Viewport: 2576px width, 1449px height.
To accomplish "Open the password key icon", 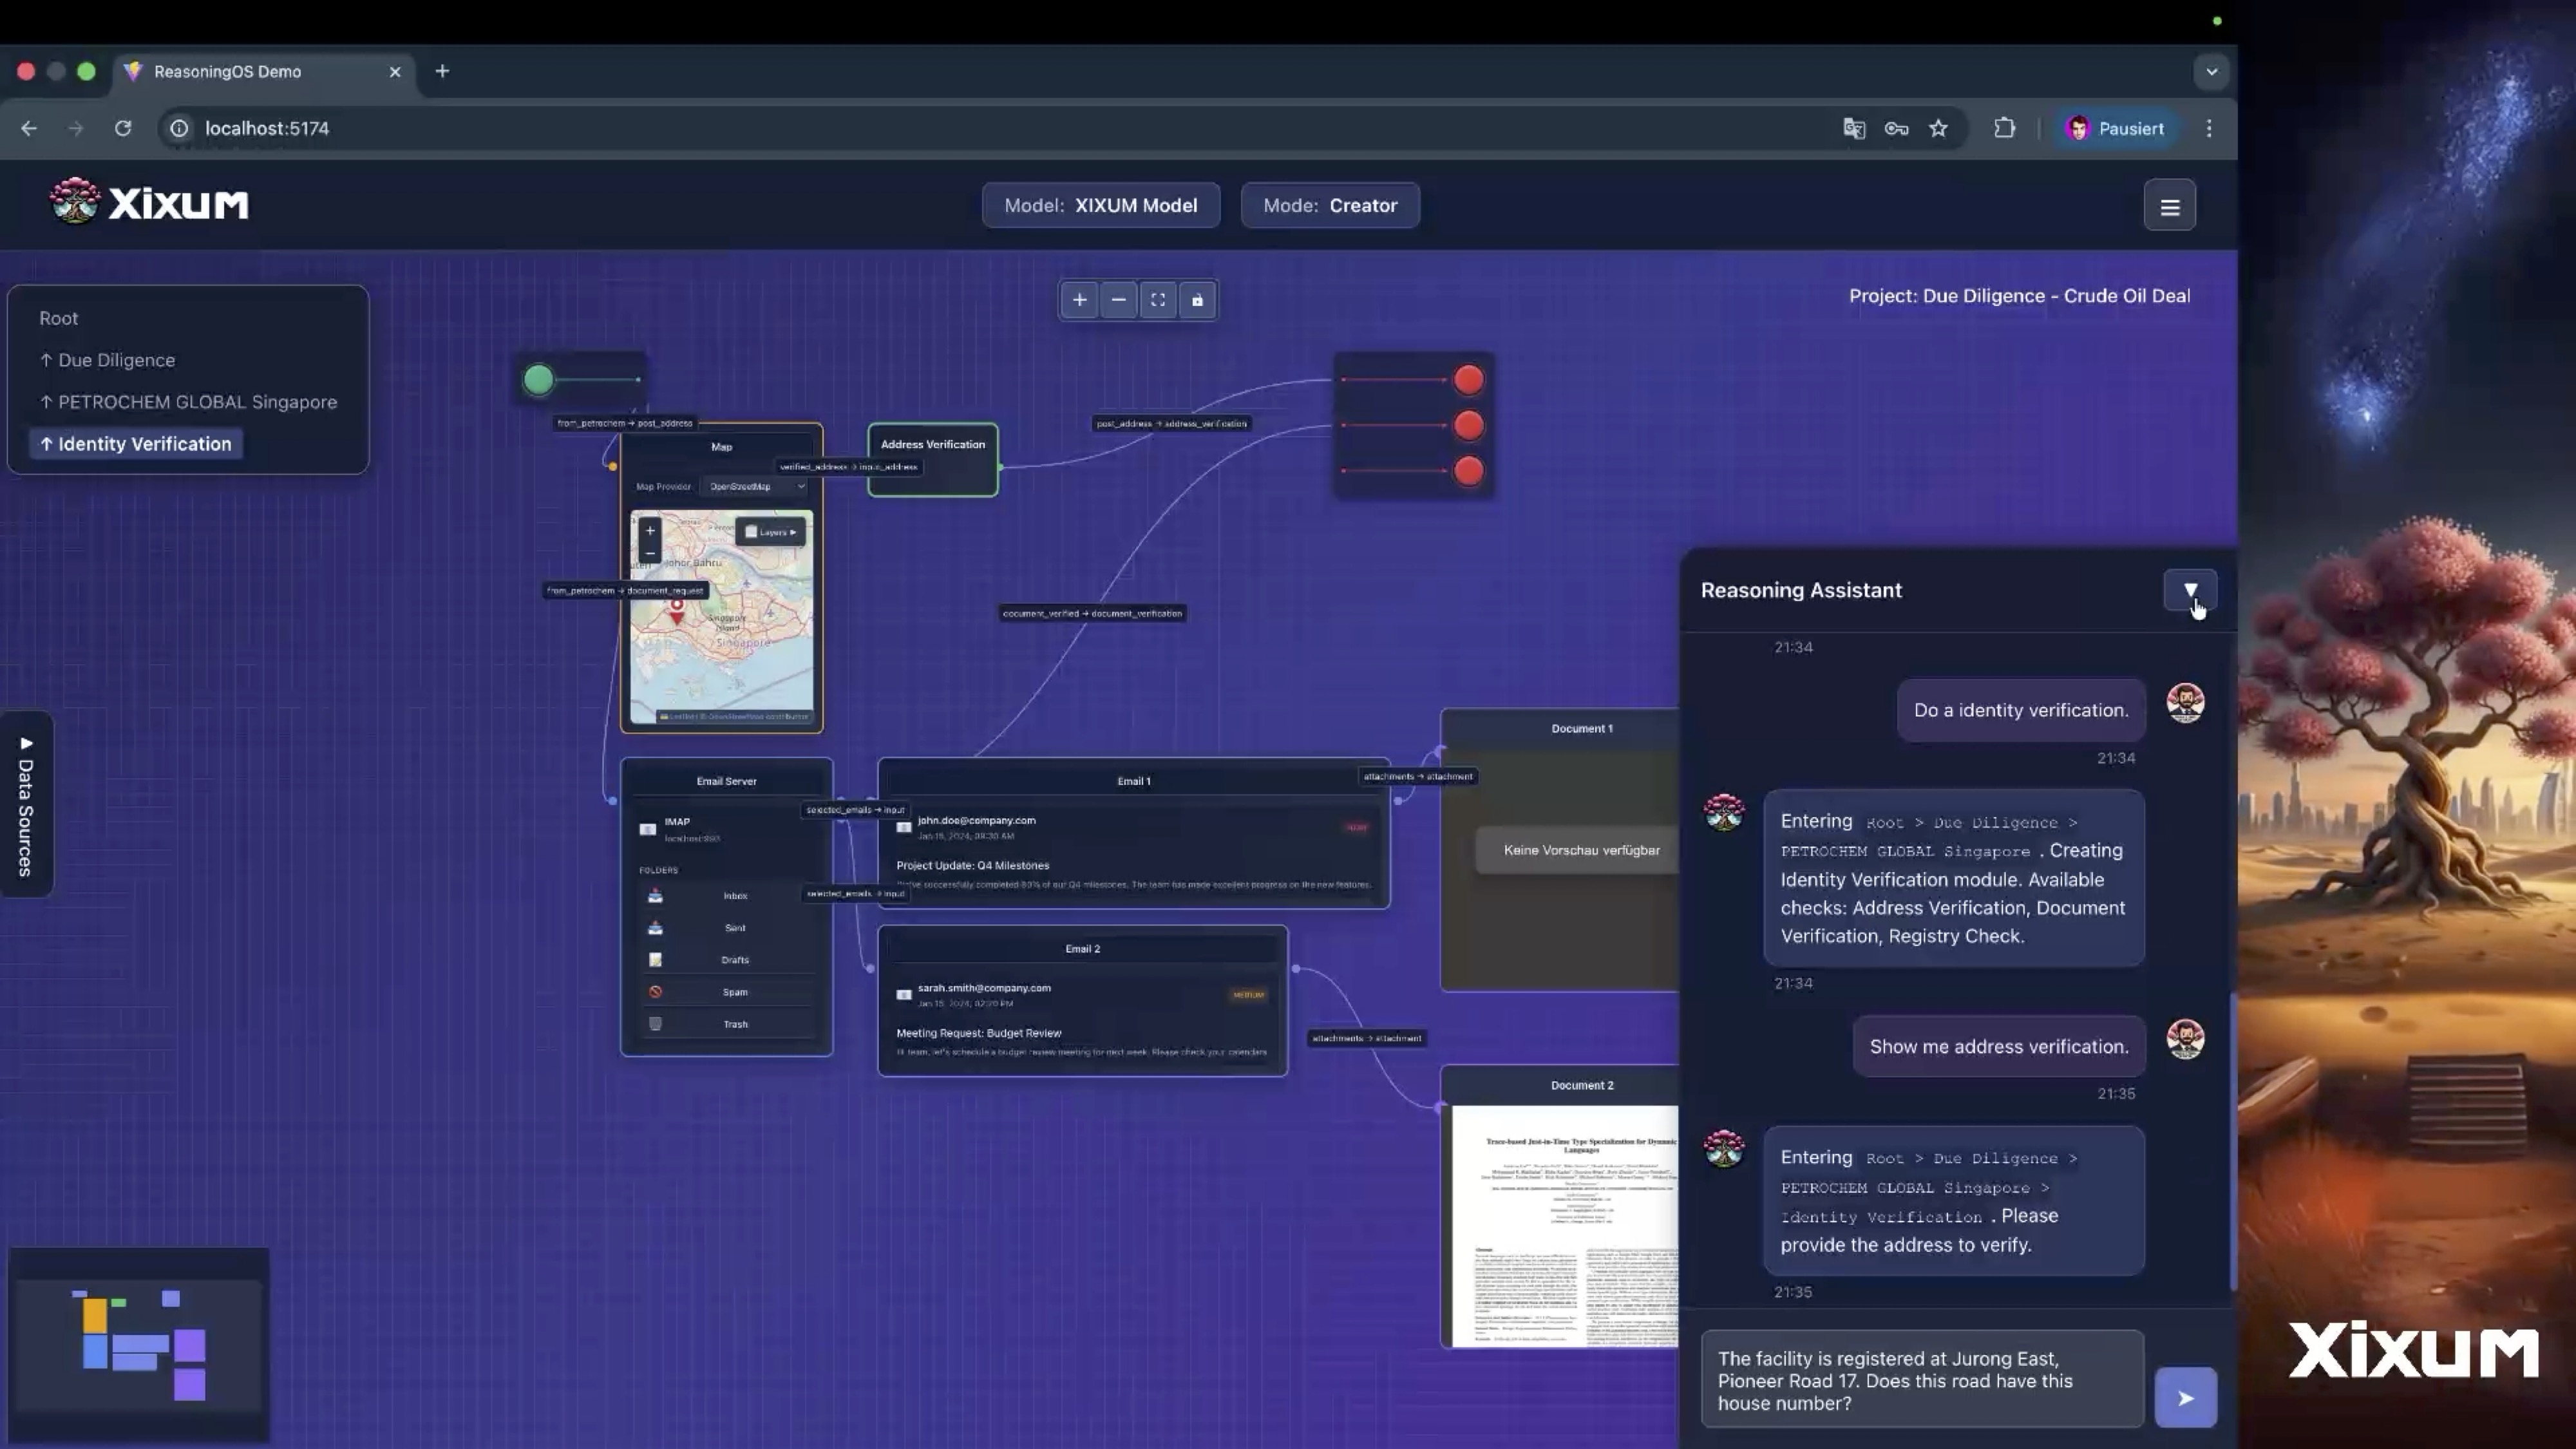I will [1896, 128].
